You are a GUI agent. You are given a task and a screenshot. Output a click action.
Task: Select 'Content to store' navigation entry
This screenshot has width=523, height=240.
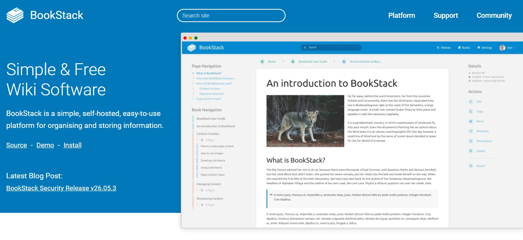click(x=210, y=89)
